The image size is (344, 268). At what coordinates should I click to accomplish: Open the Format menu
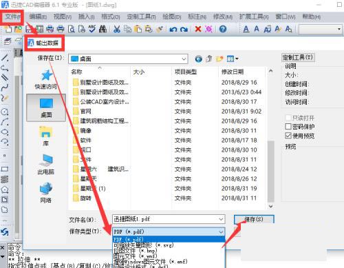point(111,17)
